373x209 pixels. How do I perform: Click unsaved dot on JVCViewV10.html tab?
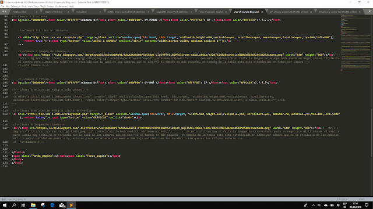pos(69,12)
